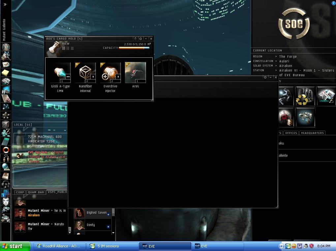This screenshot has height=251, width=336.
Task: Switch to the CORP chat tab
Action: pyautogui.click(x=20, y=192)
